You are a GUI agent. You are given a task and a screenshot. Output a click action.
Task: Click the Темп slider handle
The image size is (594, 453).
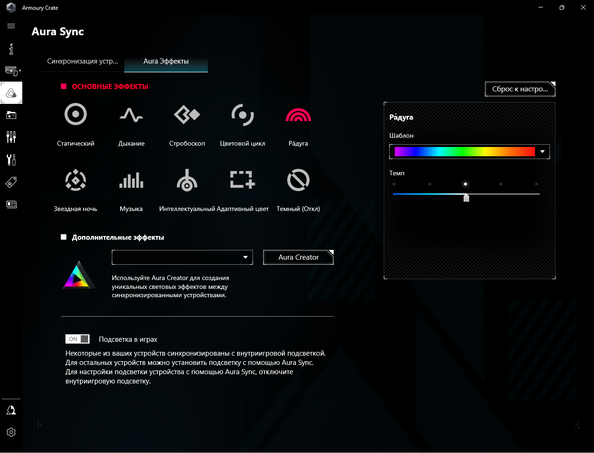coord(466,198)
